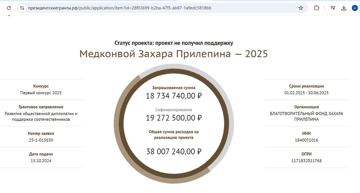Click the label Запрашиваемая сумма
This screenshot has width=360, height=193.
174,88
